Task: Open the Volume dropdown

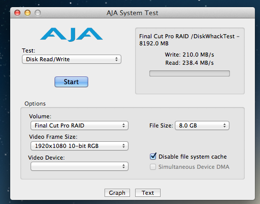Action: point(80,125)
